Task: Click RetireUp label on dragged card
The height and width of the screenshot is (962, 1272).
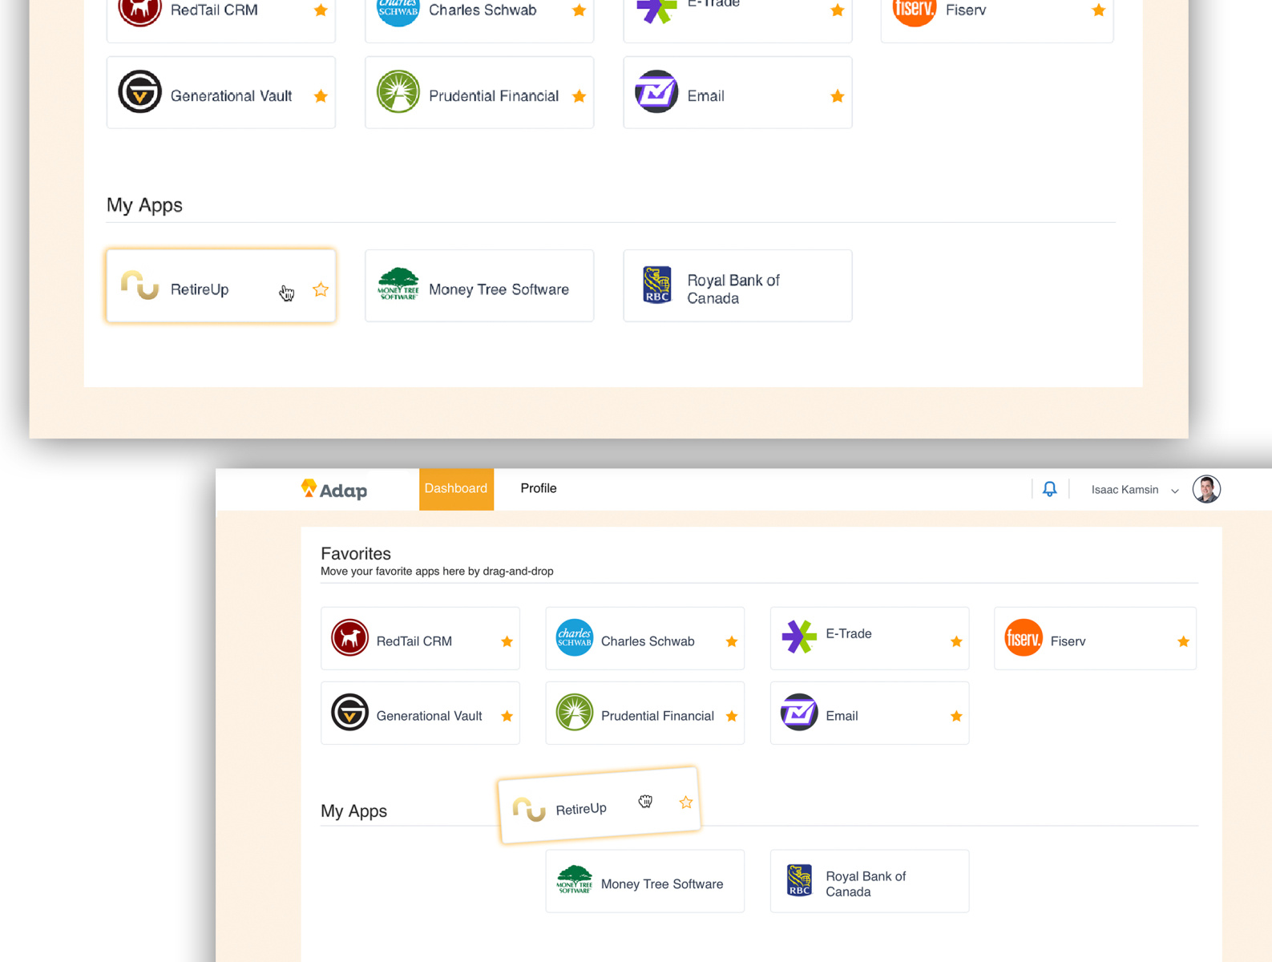Action: (581, 809)
